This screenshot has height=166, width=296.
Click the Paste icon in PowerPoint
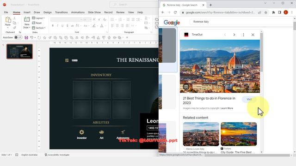coord(8,20)
